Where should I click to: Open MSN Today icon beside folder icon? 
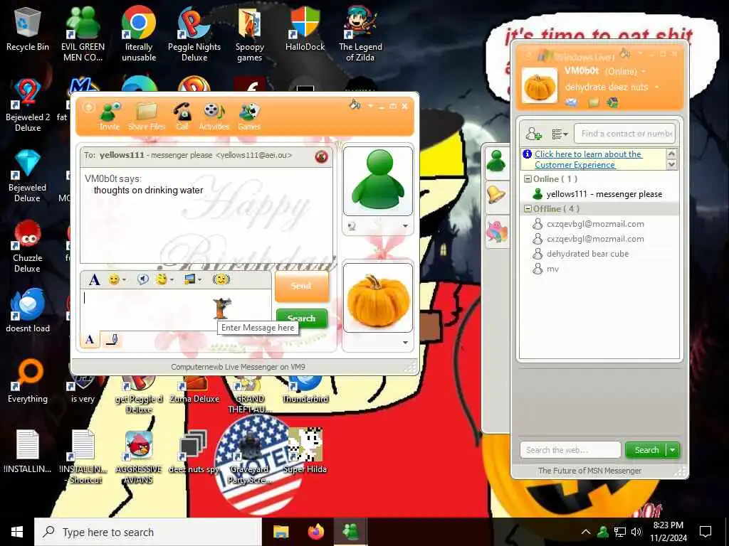tap(612, 102)
